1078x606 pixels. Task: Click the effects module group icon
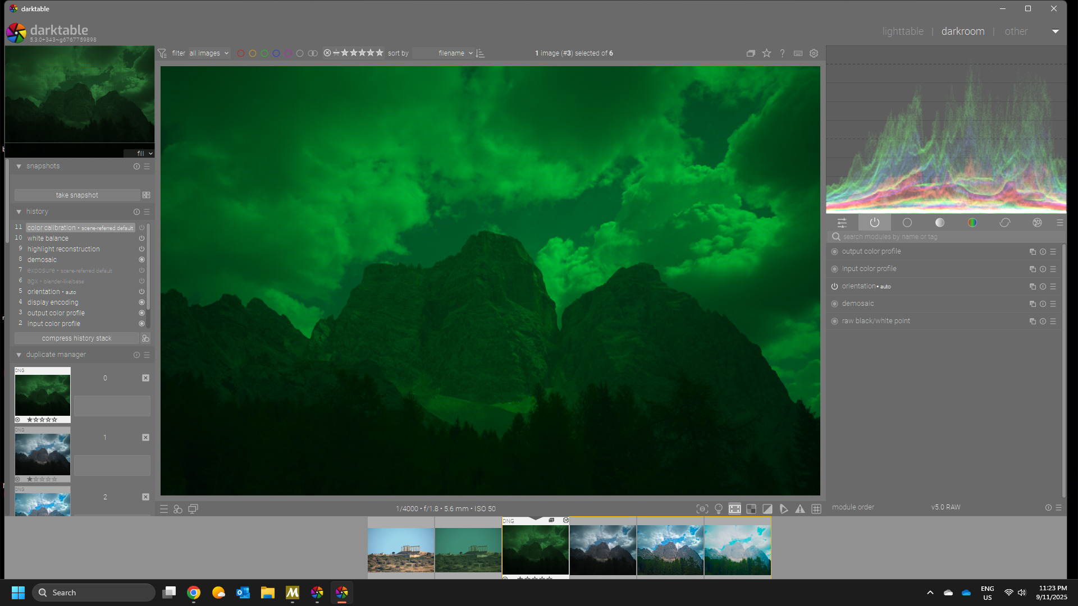tap(1037, 223)
